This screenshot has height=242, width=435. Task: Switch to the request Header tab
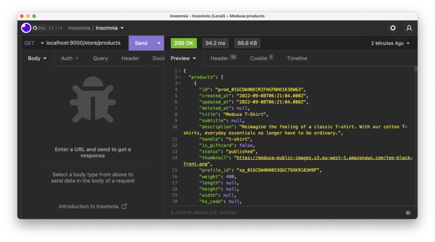(x=130, y=58)
